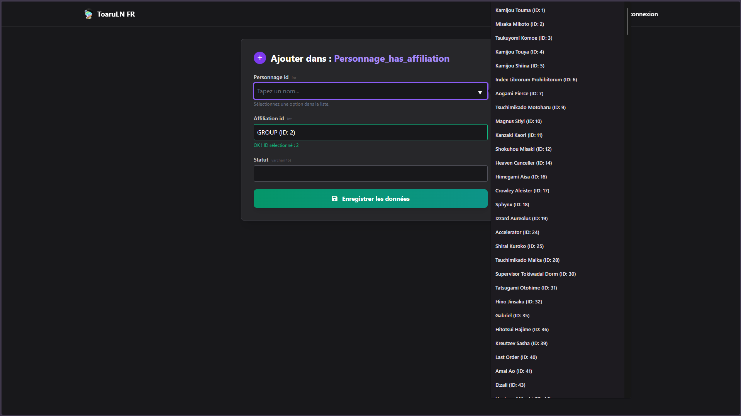The width and height of the screenshot is (741, 416).
Task: Click the save icon on Enregistrer button
Action: coord(334,199)
